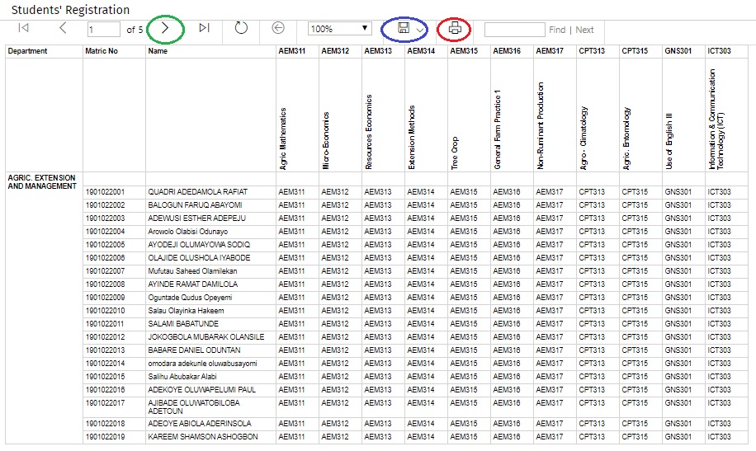The image size is (756, 451).
Task: Go back to the parent report
Action: (x=278, y=28)
